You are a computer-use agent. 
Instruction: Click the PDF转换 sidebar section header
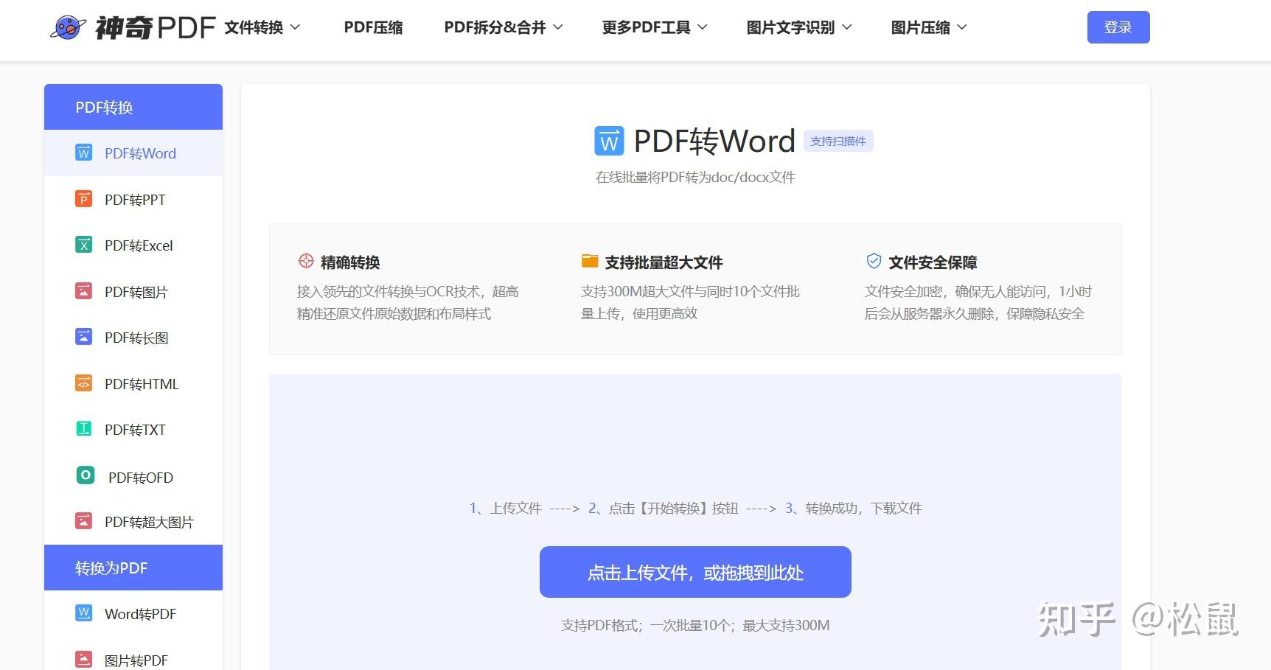click(133, 107)
